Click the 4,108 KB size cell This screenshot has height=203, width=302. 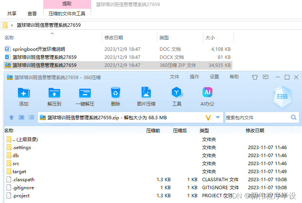point(221,49)
